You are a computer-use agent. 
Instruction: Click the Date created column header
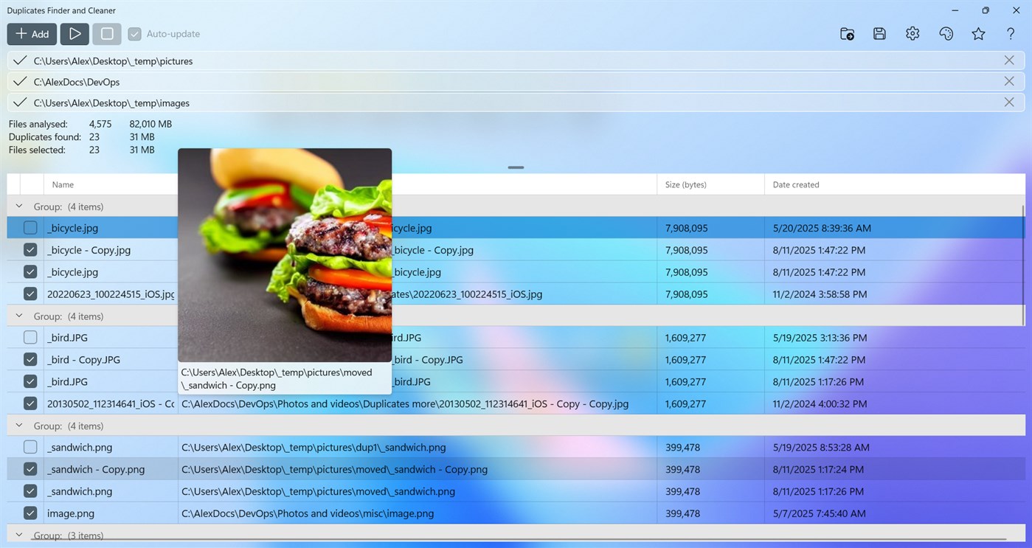795,184
